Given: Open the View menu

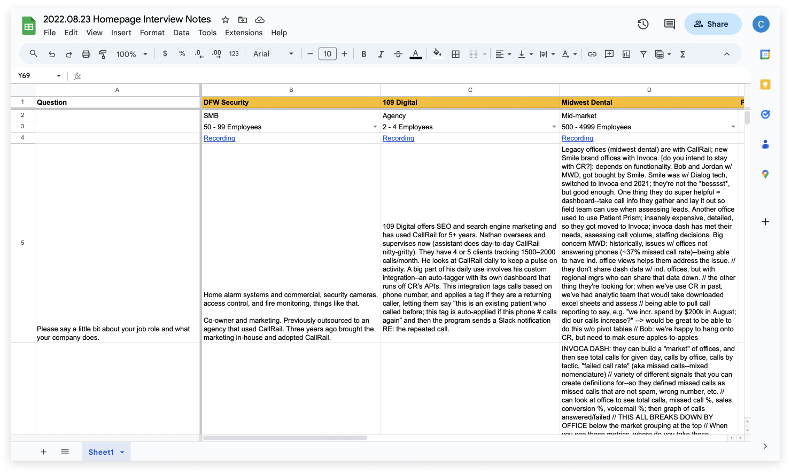Looking at the screenshot, I should pos(95,33).
